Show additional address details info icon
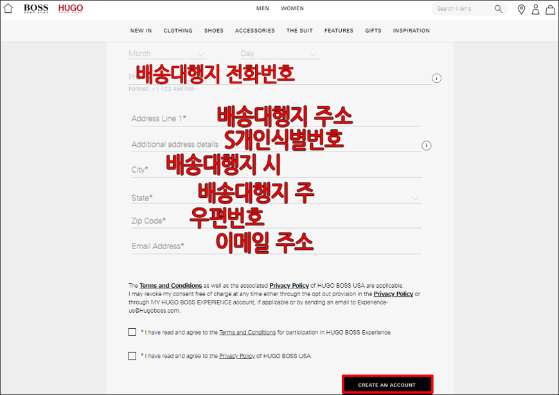 (x=427, y=145)
